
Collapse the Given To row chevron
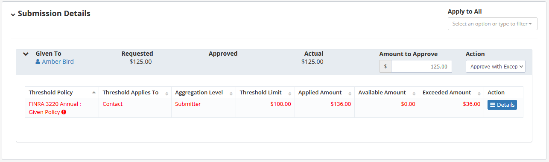[x=26, y=54]
